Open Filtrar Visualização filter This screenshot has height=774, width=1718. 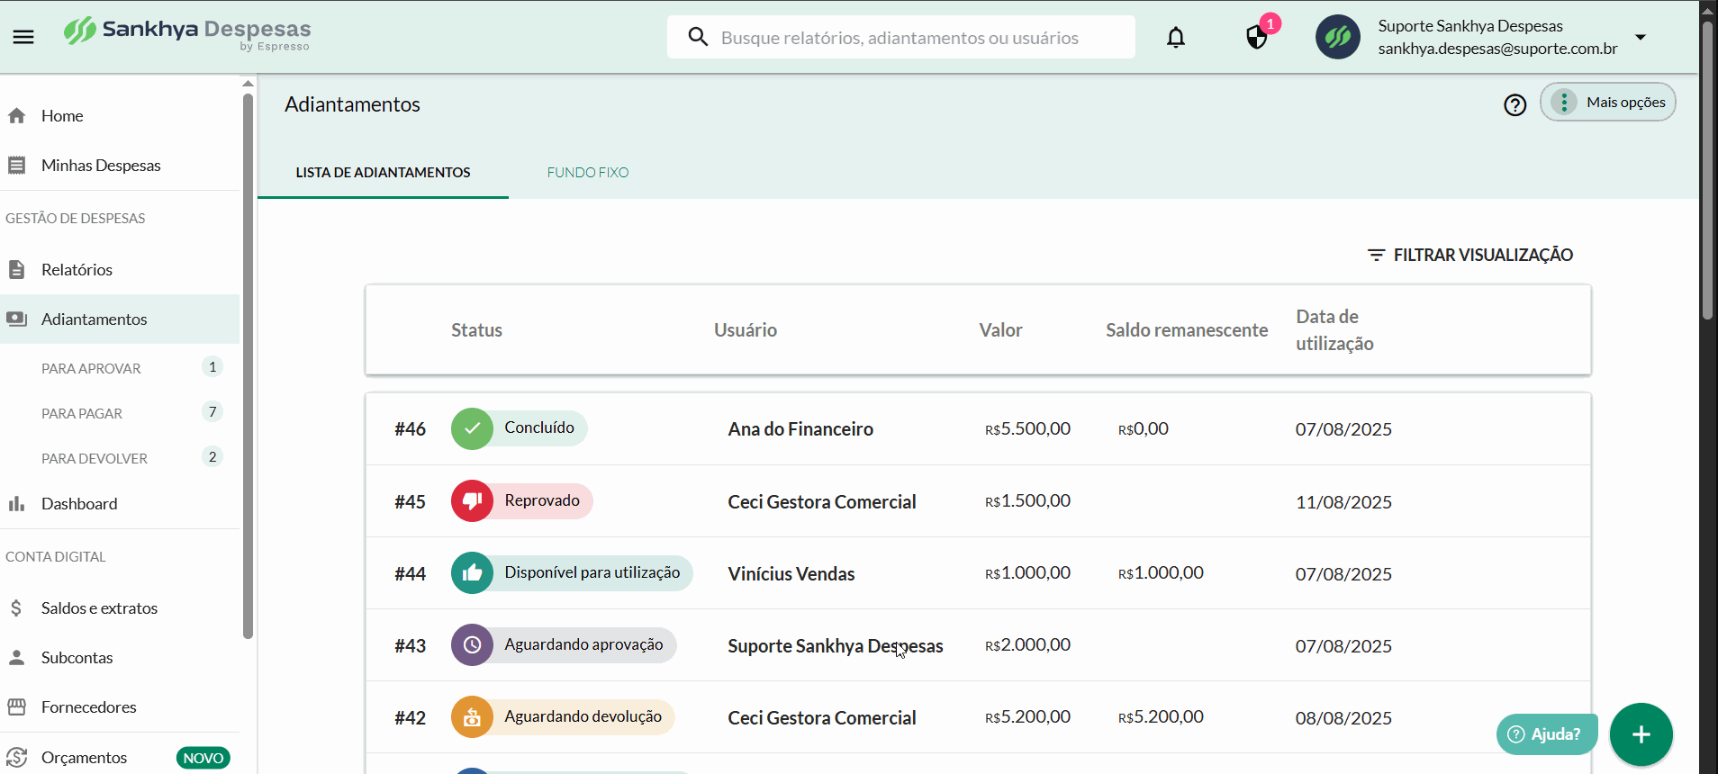point(1469,255)
